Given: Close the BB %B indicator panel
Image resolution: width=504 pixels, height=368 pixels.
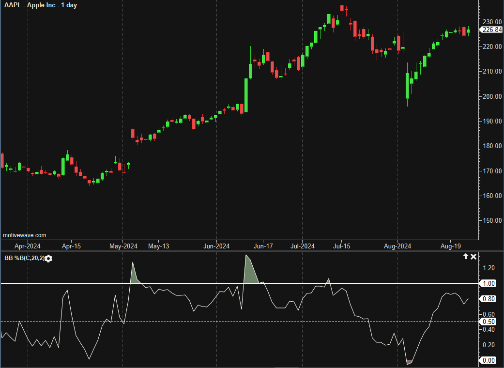Looking at the screenshot, I should [x=474, y=257].
